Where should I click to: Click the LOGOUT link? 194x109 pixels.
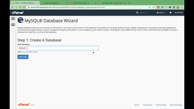pos(179,13)
